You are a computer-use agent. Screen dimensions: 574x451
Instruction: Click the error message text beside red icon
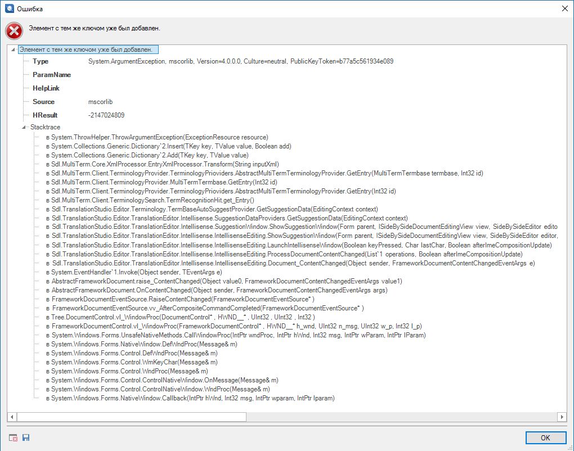(95, 28)
